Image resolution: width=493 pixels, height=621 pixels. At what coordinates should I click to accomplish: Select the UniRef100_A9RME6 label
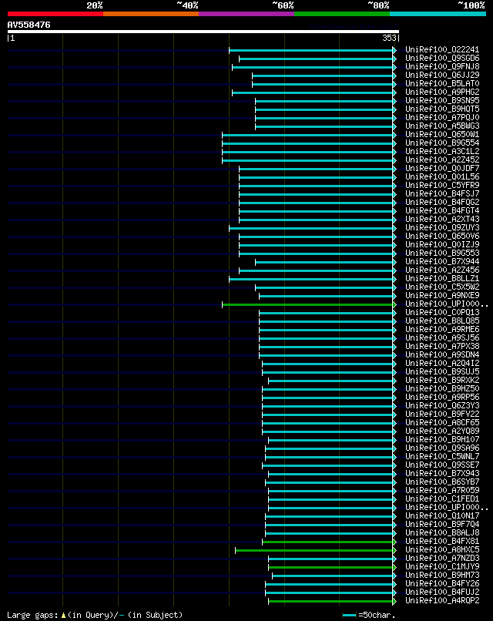442,329
